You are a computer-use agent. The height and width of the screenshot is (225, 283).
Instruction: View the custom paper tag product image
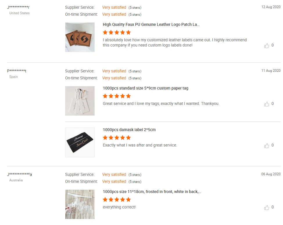[80, 101]
